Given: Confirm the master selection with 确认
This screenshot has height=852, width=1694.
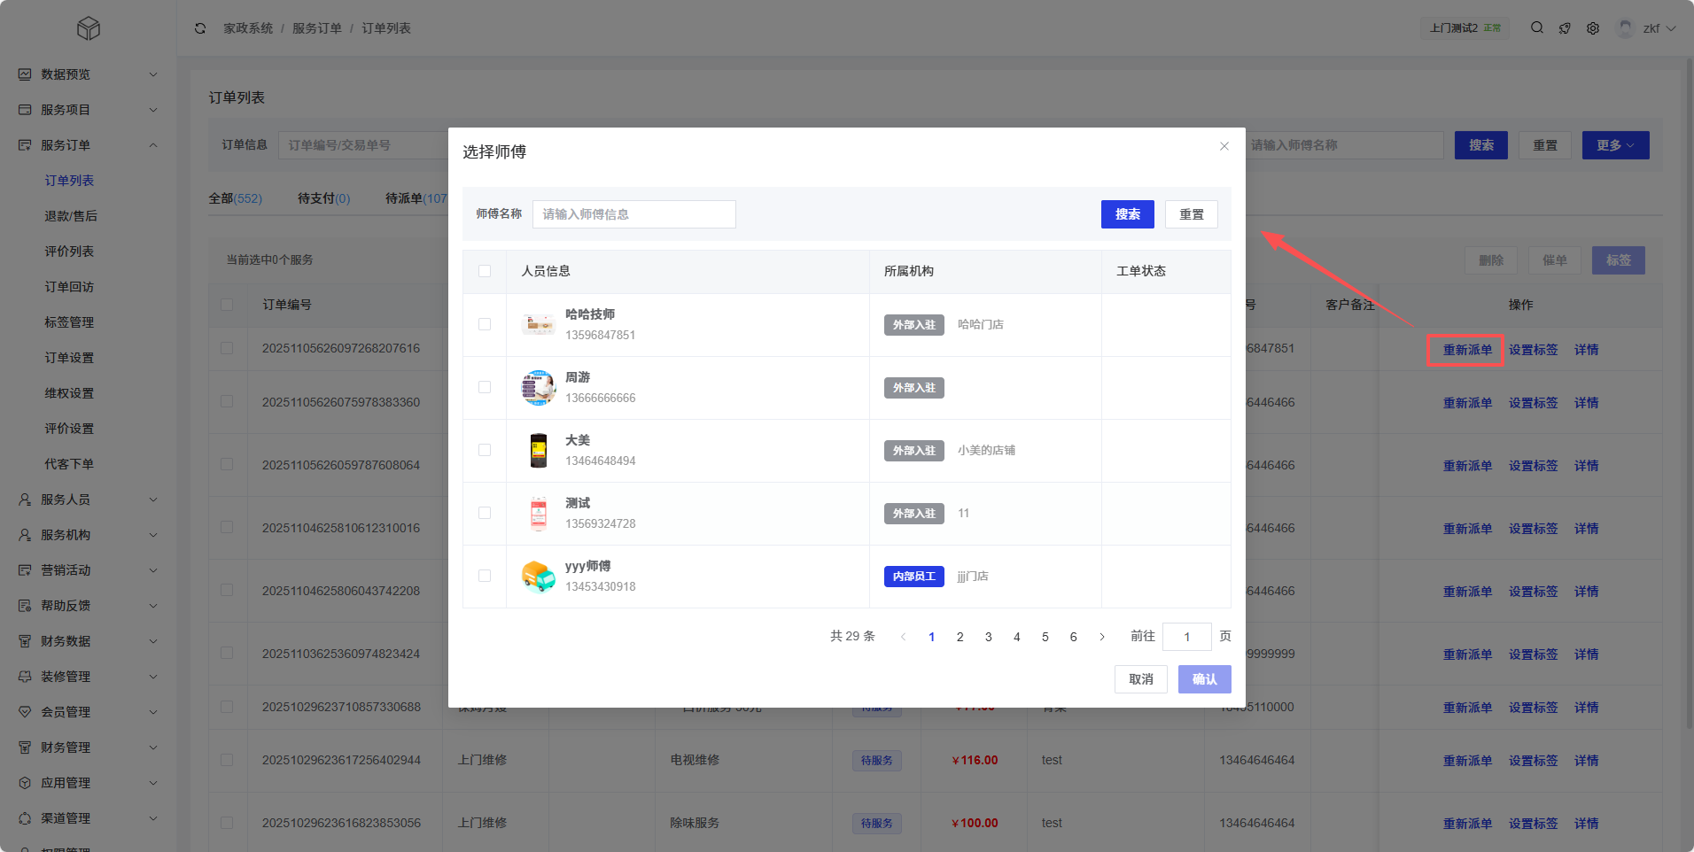Looking at the screenshot, I should tap(1205, 679).
